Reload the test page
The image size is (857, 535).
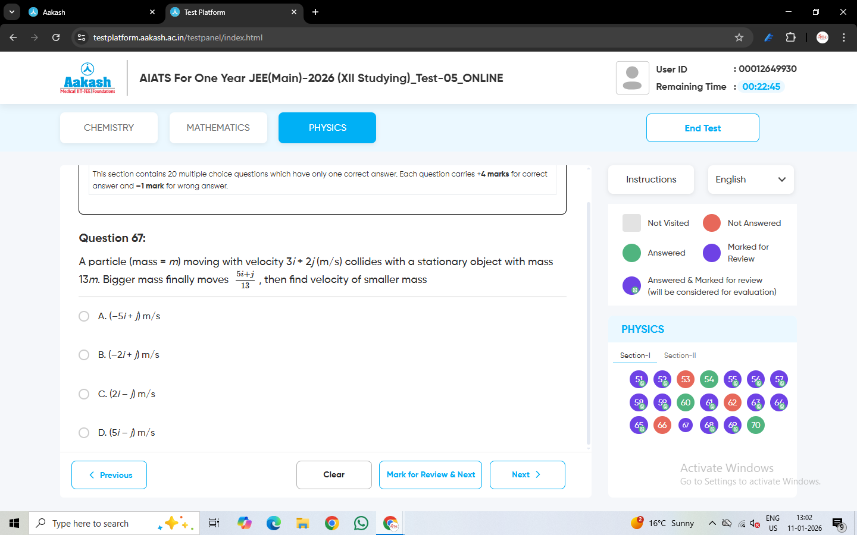(56, 37)
